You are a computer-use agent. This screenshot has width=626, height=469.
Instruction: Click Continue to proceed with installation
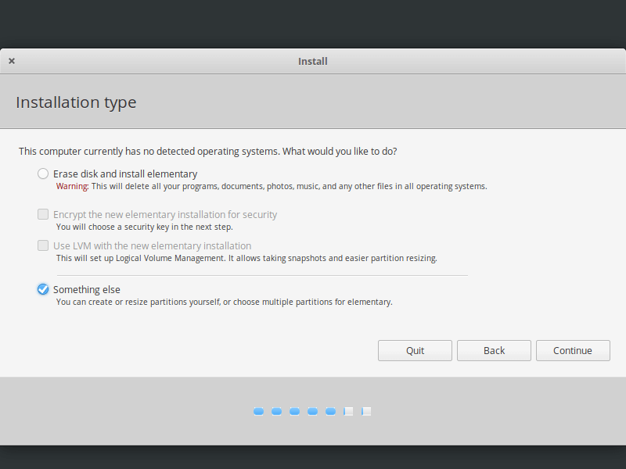573,350
